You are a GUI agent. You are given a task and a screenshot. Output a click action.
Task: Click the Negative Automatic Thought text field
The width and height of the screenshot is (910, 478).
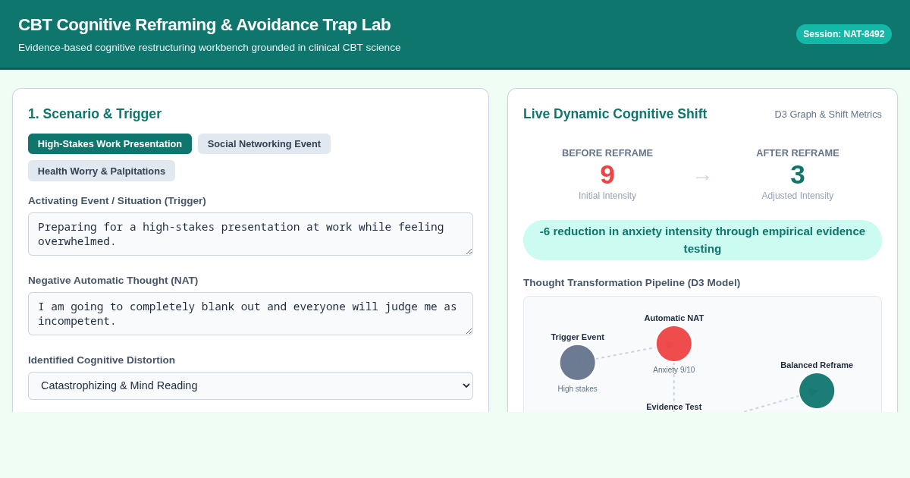coord(250,313)
